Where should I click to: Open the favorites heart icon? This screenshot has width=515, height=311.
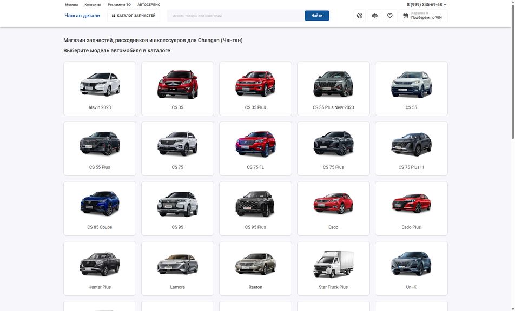click(389, 16)
